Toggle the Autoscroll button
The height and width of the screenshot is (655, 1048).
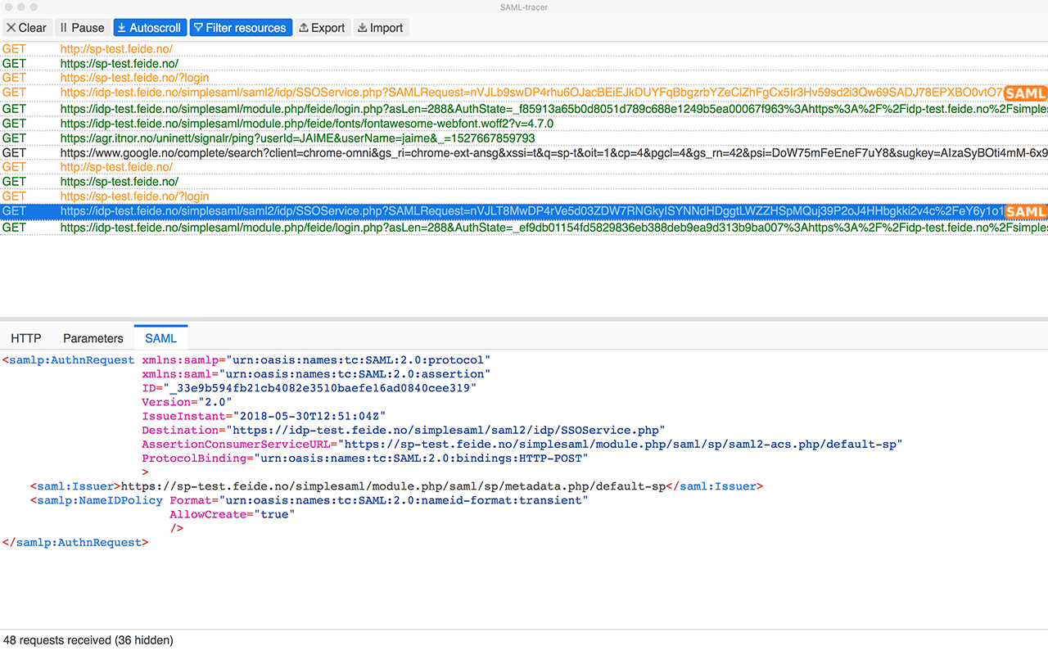pyautogui.click(x=150, y=28)
